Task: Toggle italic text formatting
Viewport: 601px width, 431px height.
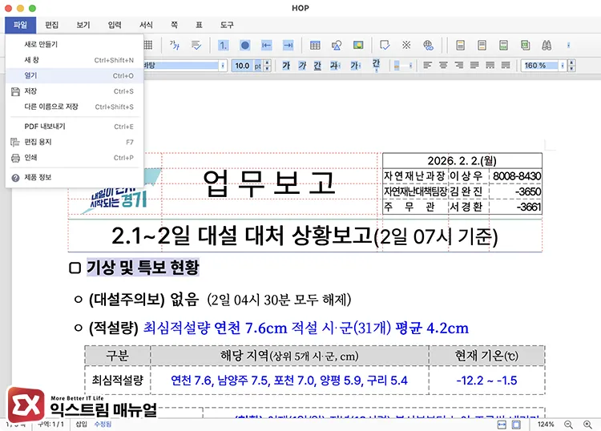Action: tap(302, 66)
